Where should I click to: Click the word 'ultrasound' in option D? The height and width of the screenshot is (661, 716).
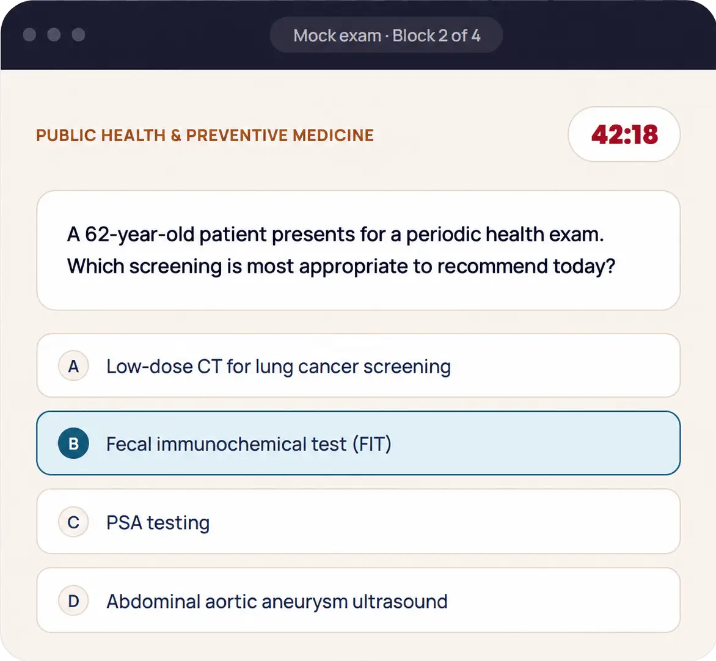400,601
